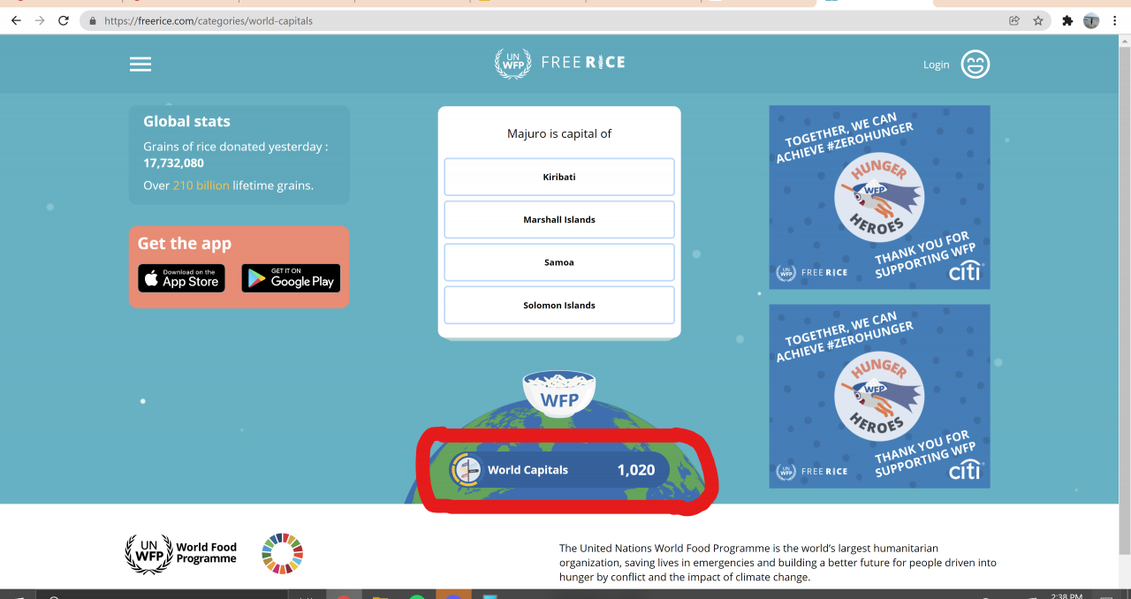
Task: Get it on Google Play badge
Action: click(x=291, y=278)
